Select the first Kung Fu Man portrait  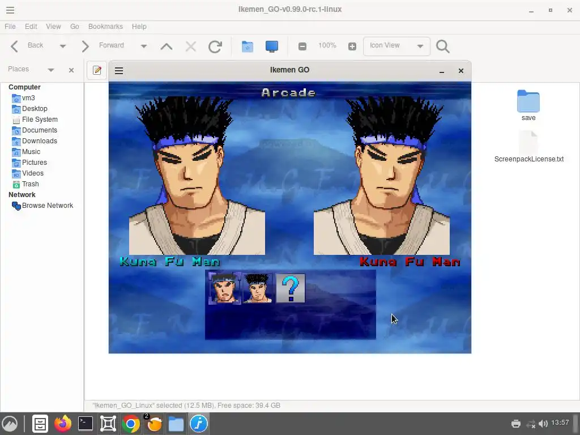(x=224, y=288)
